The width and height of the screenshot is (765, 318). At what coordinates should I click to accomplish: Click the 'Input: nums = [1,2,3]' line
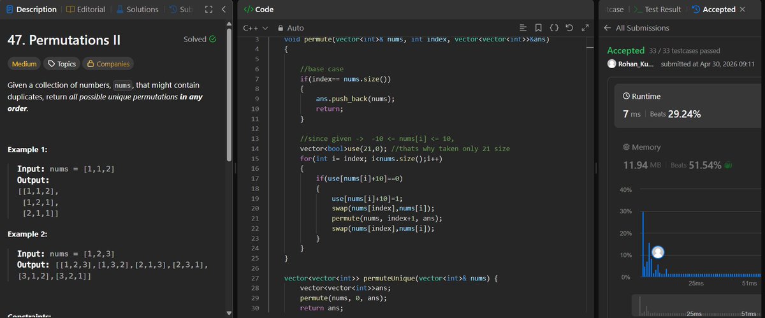tap(66, 254)
